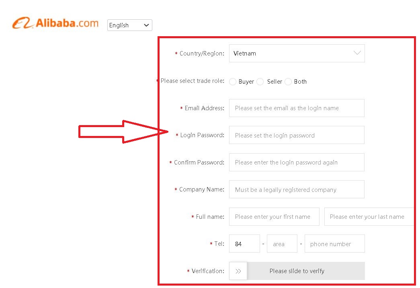Select the Buyer trade role

tap(233, 82)
